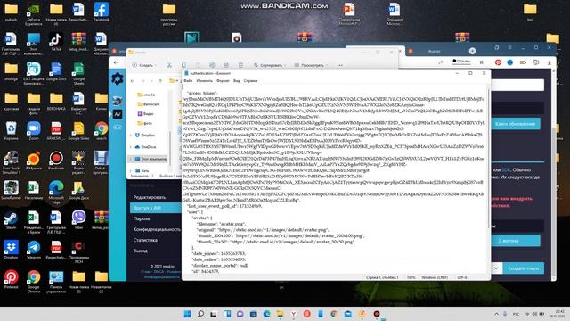Click the Search icon on taskbar
Image resolution: width=570 pixels, height=321 pixels.
click(x=200, y=314)
